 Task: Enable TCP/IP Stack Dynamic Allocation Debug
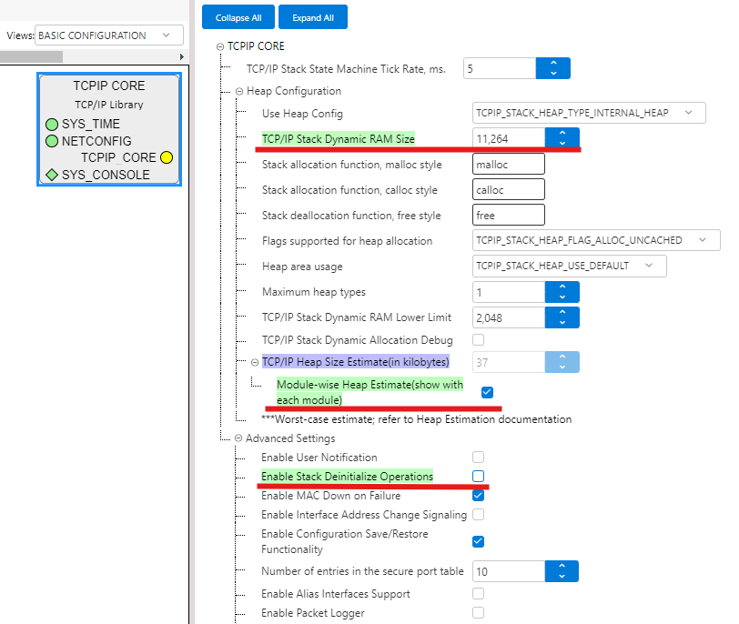pyautogui.click(x=479, y=339)
